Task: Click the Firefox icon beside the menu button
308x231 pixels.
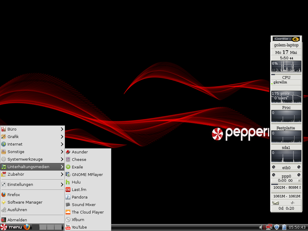Action: point(27,227)
